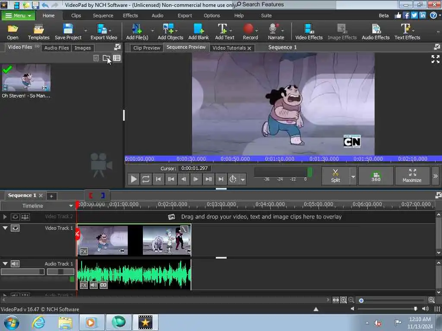Viewport: 442px width, 331px height.
Task: Open Text Effects
Action: 407,32
